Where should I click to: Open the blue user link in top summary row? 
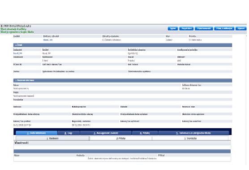[48, 40]
